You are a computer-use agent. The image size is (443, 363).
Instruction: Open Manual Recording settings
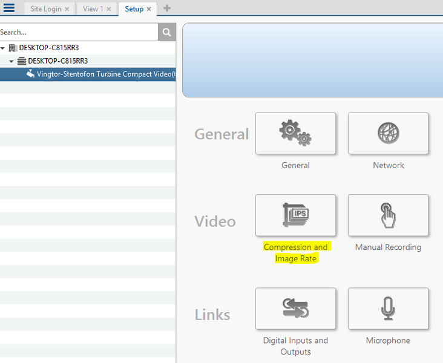(x=388, y=215)
